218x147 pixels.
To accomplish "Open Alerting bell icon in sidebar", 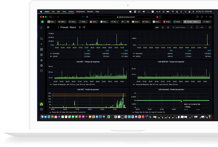I will tap(41, 60).
